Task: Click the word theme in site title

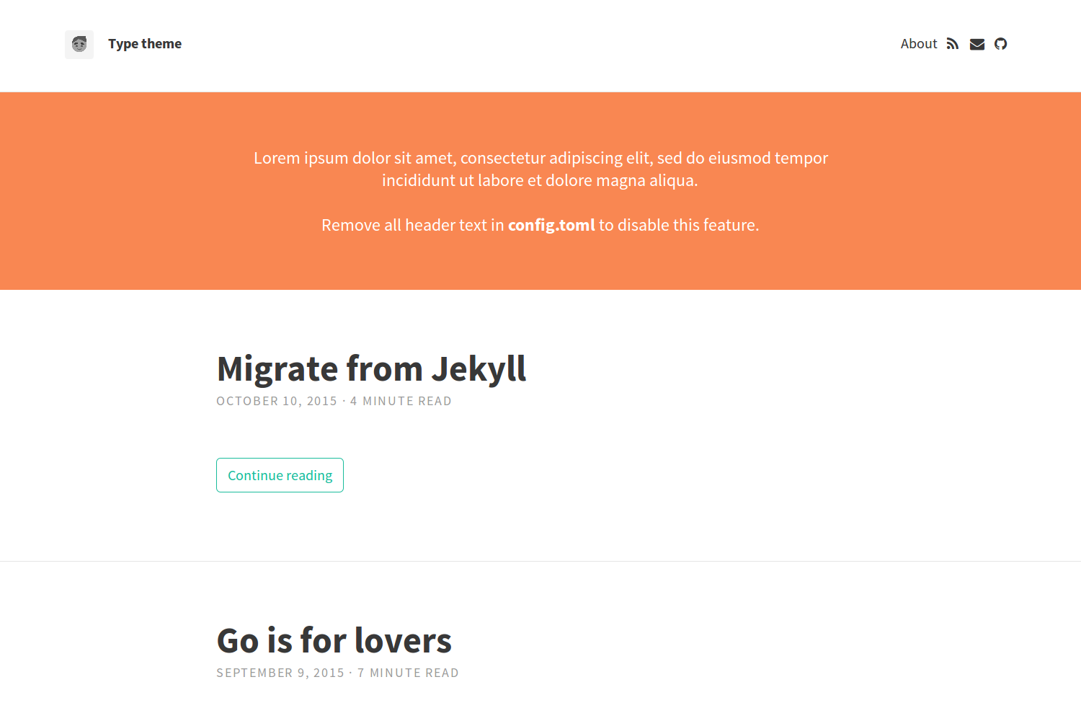Action: coord(161,44)
